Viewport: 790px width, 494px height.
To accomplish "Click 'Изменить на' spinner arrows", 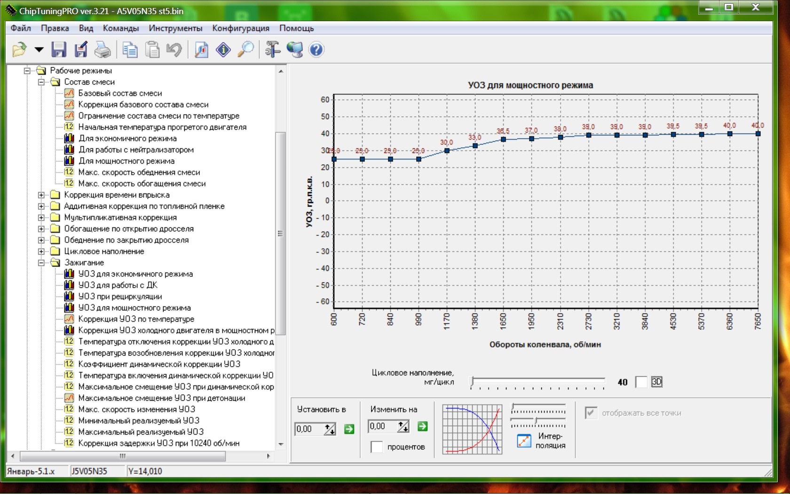I will click(403, 426).
